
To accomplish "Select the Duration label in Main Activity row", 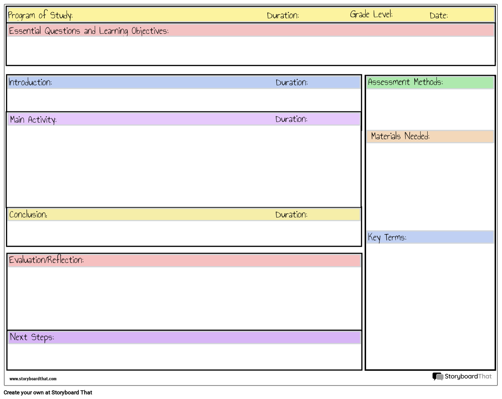I will [x=291, y=119].
